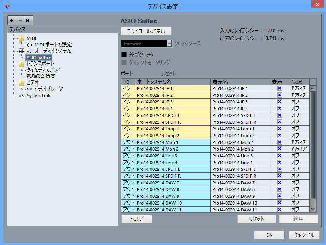Click the トランスポート folder icon
This screenshot has width=326, height=245.
tap(21, 64)
